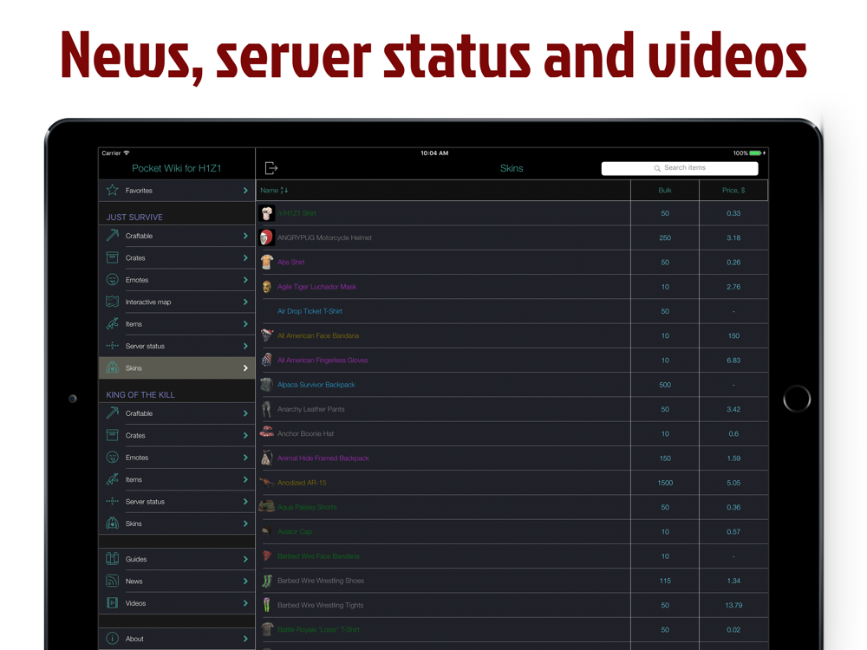Open Just Survive Craftable chevron
Viewport: 867px width, 650px height.
point(245,236)
